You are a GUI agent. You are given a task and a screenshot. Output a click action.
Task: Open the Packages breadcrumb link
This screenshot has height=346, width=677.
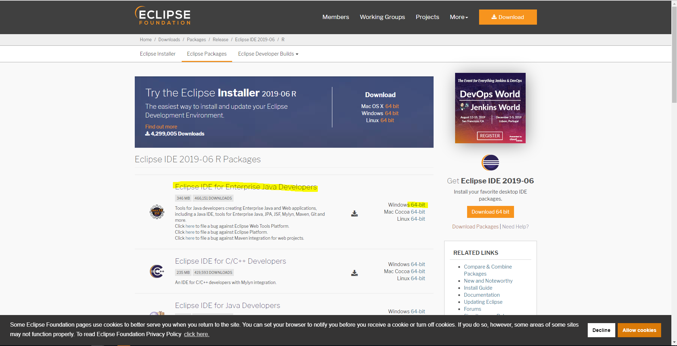coord(196,40)
